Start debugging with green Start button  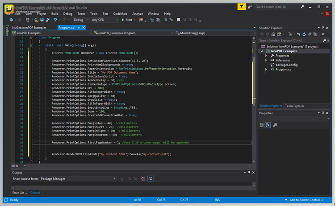[x=127, y=20]
